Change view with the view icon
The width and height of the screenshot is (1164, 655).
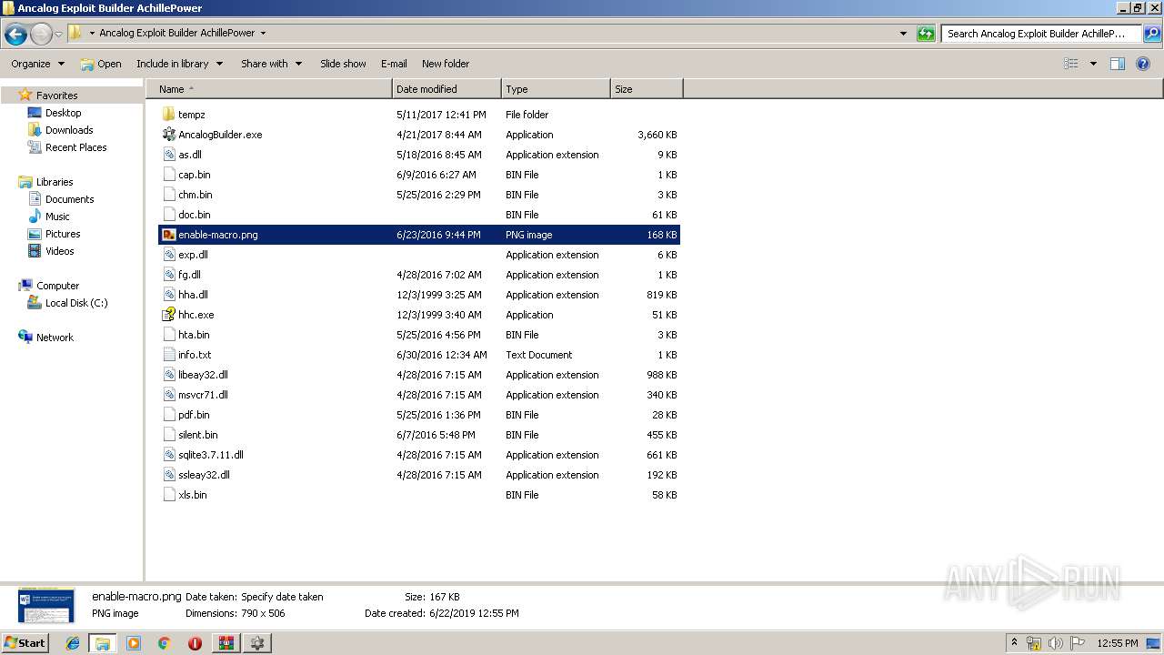pyautogui.click(x=1071, y=64)
